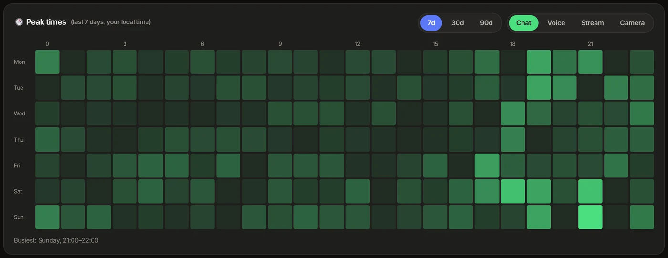Click the Tue row label

20,88
